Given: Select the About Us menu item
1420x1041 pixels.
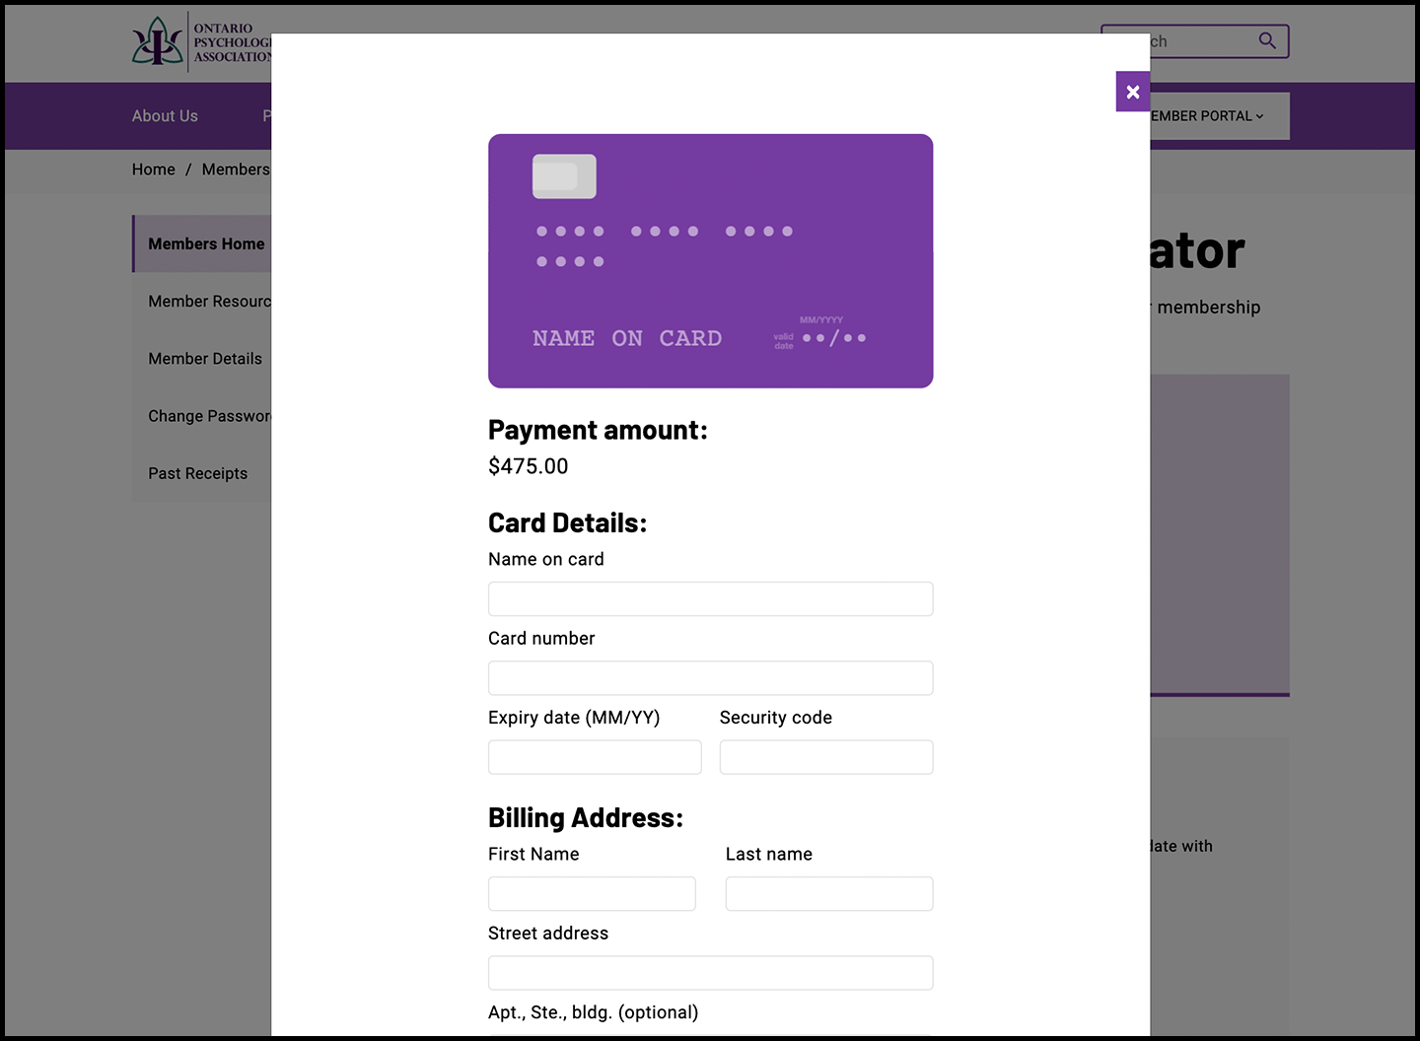Looking at the screenshot, I should click(164, 115).
